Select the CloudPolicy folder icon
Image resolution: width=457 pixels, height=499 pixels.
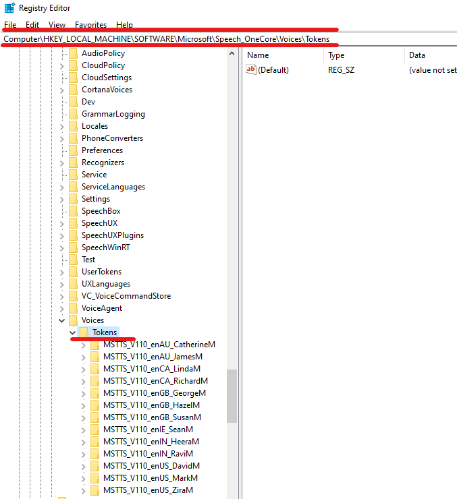click(74, 65)
